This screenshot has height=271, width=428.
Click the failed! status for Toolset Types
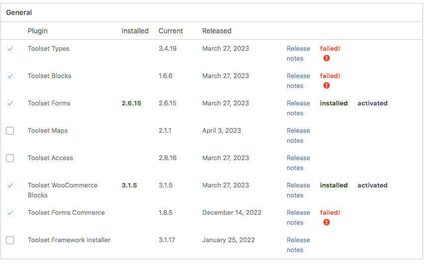(x=330, y=49)
